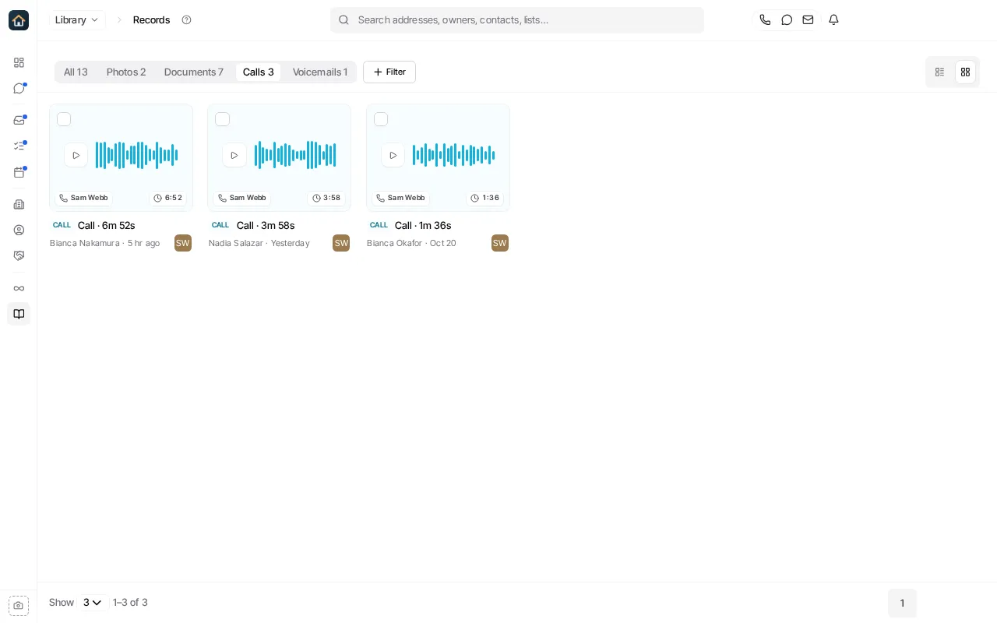
Task: Open the Show rows-per-page dropdown
Action: coord(93,602)
